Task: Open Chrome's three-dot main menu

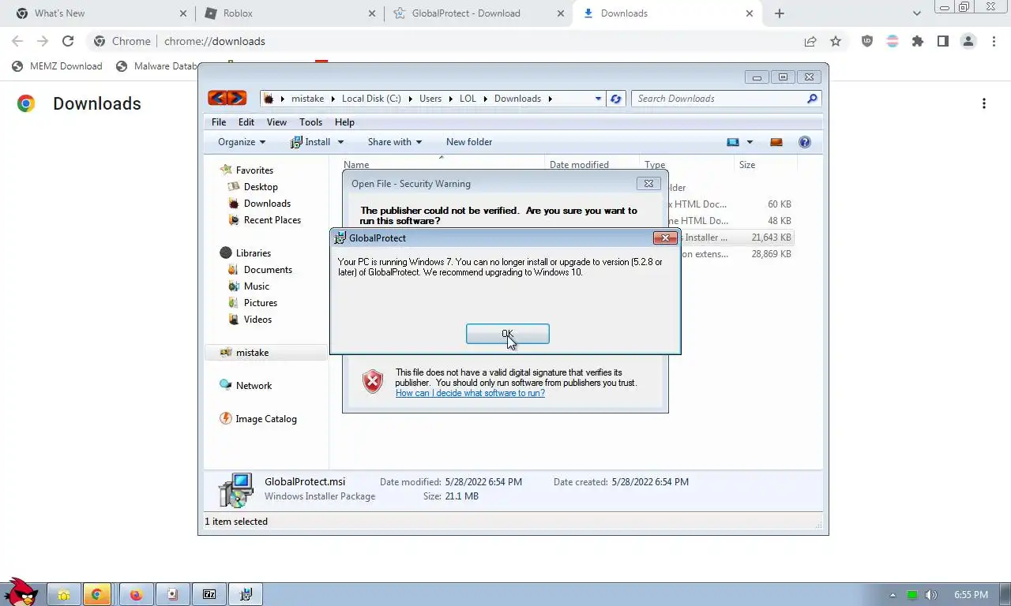Action: [994, 41]
